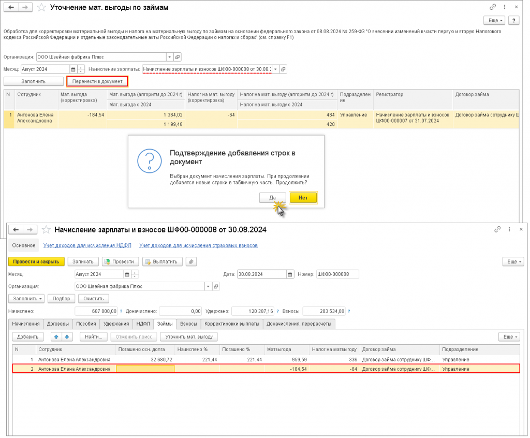Open the Еще menu above the loans table

point(509,337)
